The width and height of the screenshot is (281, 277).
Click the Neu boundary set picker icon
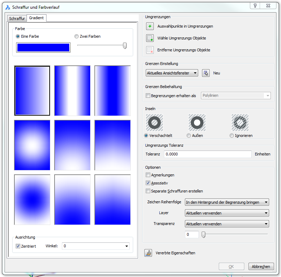pos(206,73)
